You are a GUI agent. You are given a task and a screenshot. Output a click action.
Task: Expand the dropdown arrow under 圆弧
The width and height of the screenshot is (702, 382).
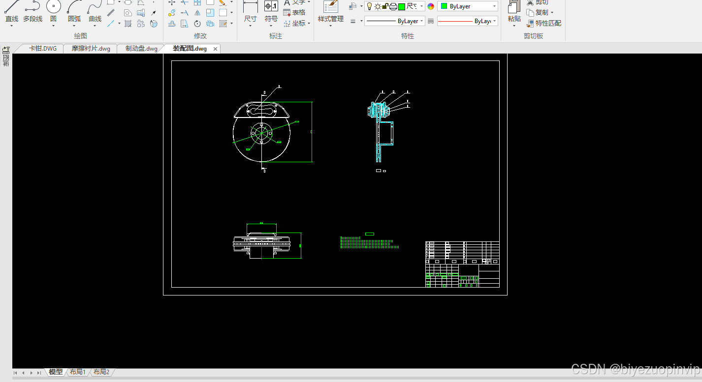(x=74, y=26)
